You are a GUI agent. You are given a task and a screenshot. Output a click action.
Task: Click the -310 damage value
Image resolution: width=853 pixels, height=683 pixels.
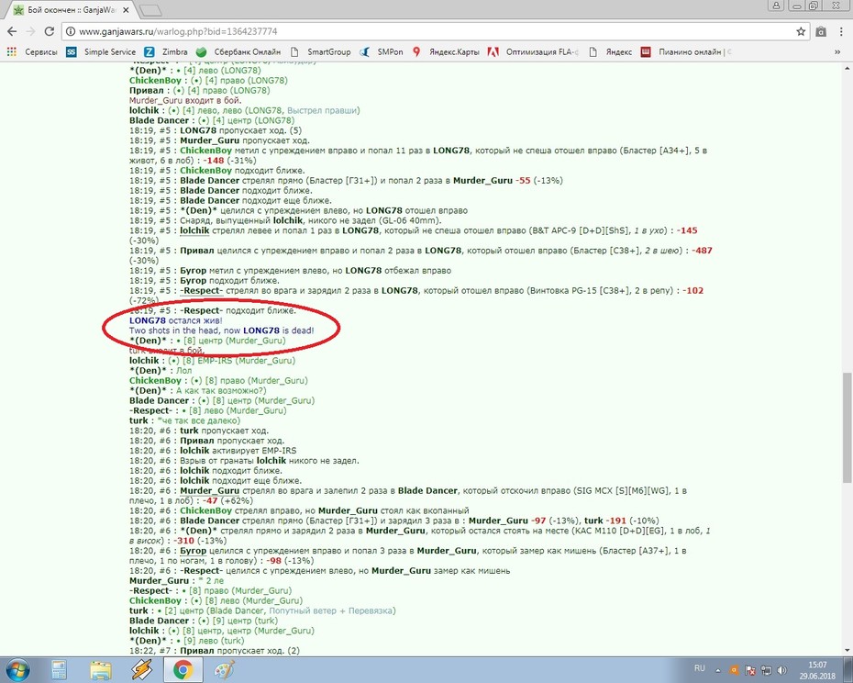click(183, 541)
